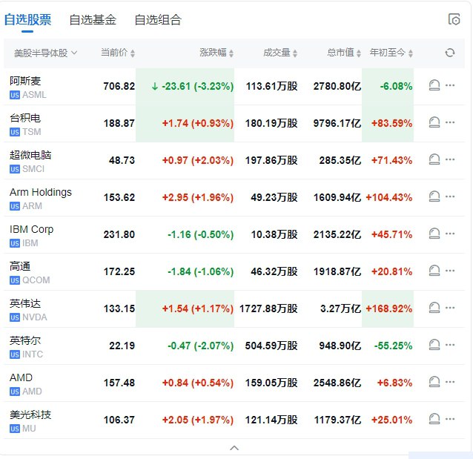
Task: Click MU change +2.05 (+1.97%)
Action: point(198,420)
